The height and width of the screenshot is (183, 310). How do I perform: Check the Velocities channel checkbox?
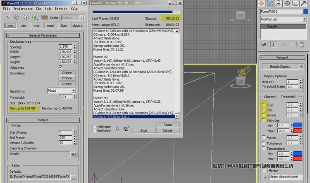pos(263,120)
